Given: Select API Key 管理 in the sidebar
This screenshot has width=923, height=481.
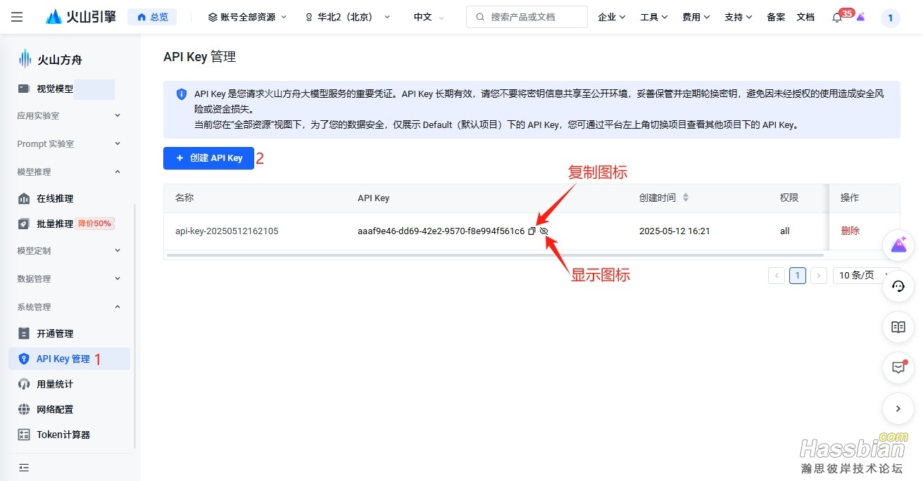Looking at the screenshot, I should (x=69, y=359).
